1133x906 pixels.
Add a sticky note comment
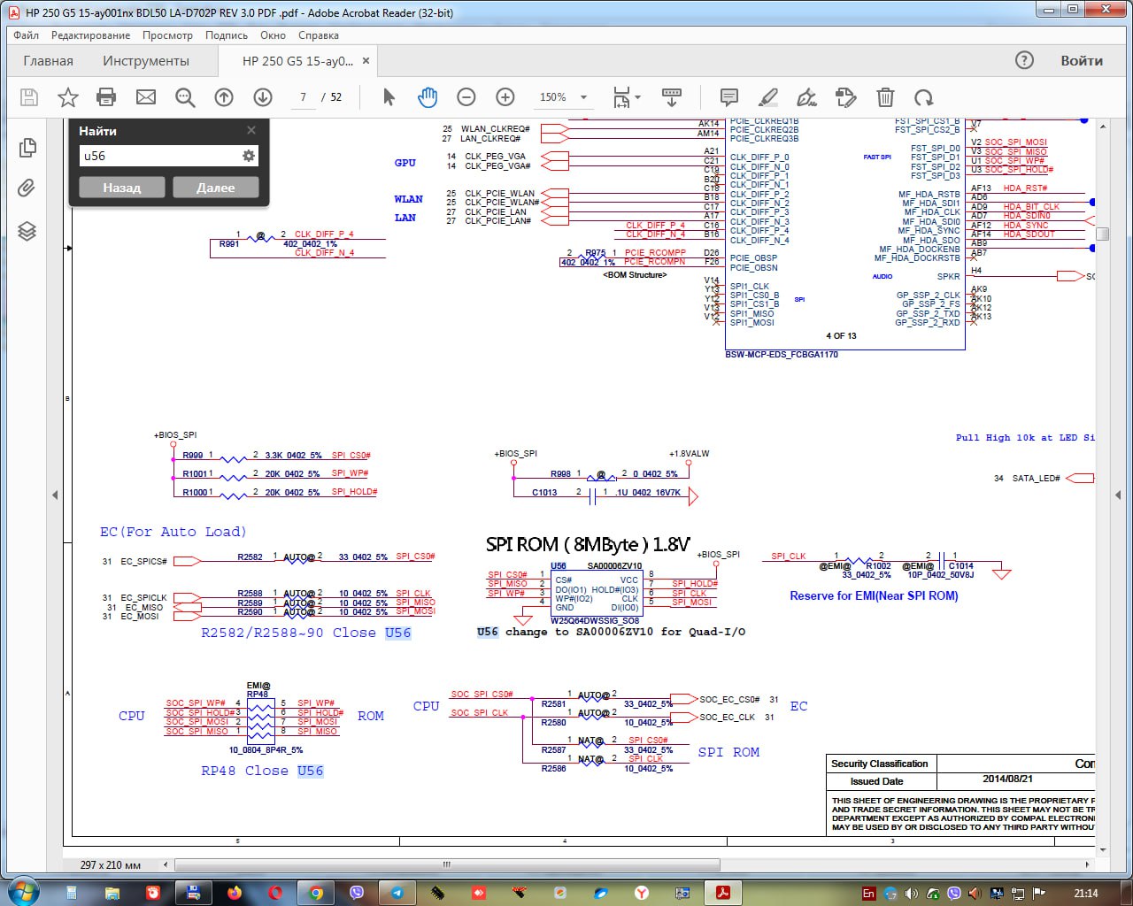click(x=729, y=97)
